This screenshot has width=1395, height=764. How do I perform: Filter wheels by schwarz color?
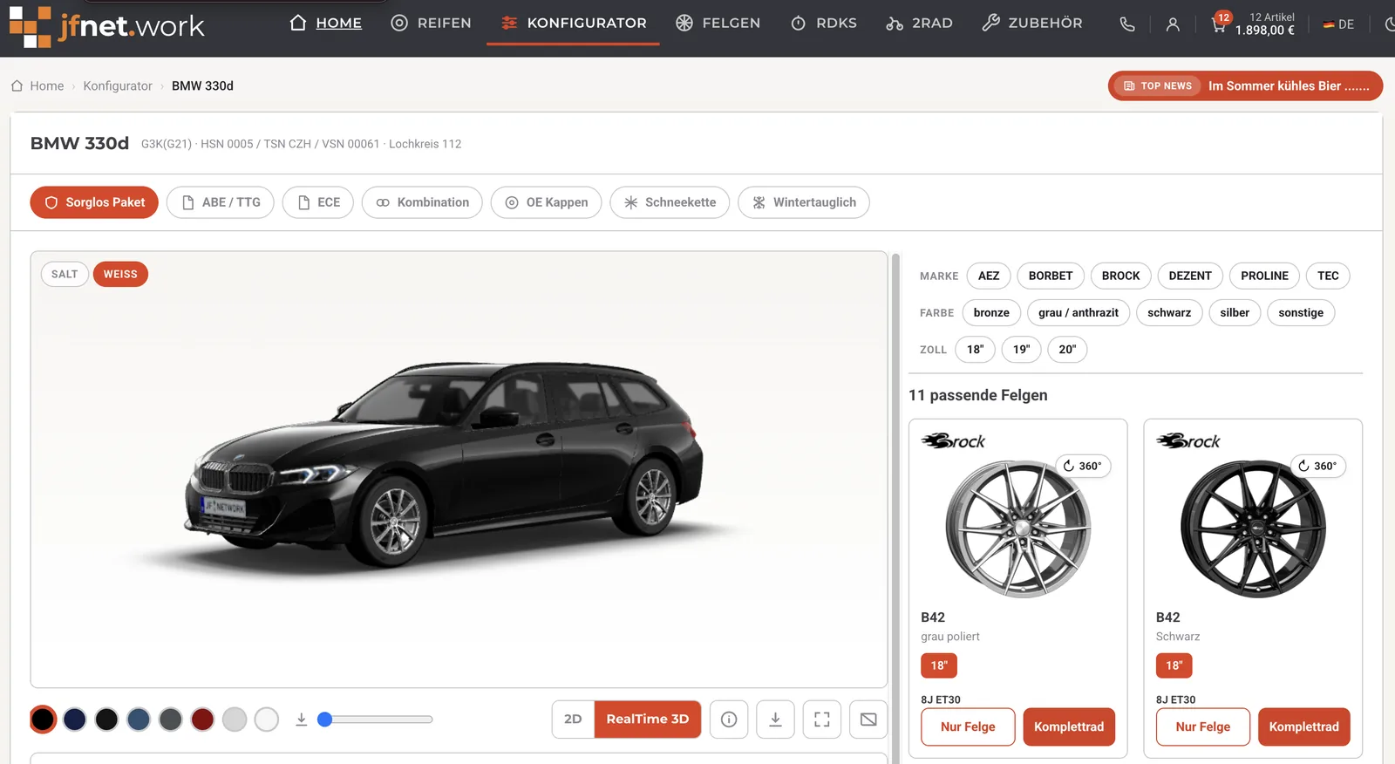[x=1169, y=312]
